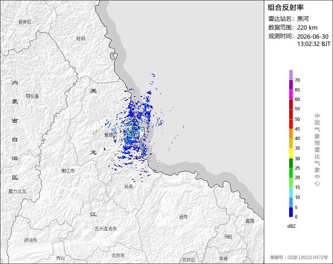Click the 嫩江市 map label

pos(68,171)
